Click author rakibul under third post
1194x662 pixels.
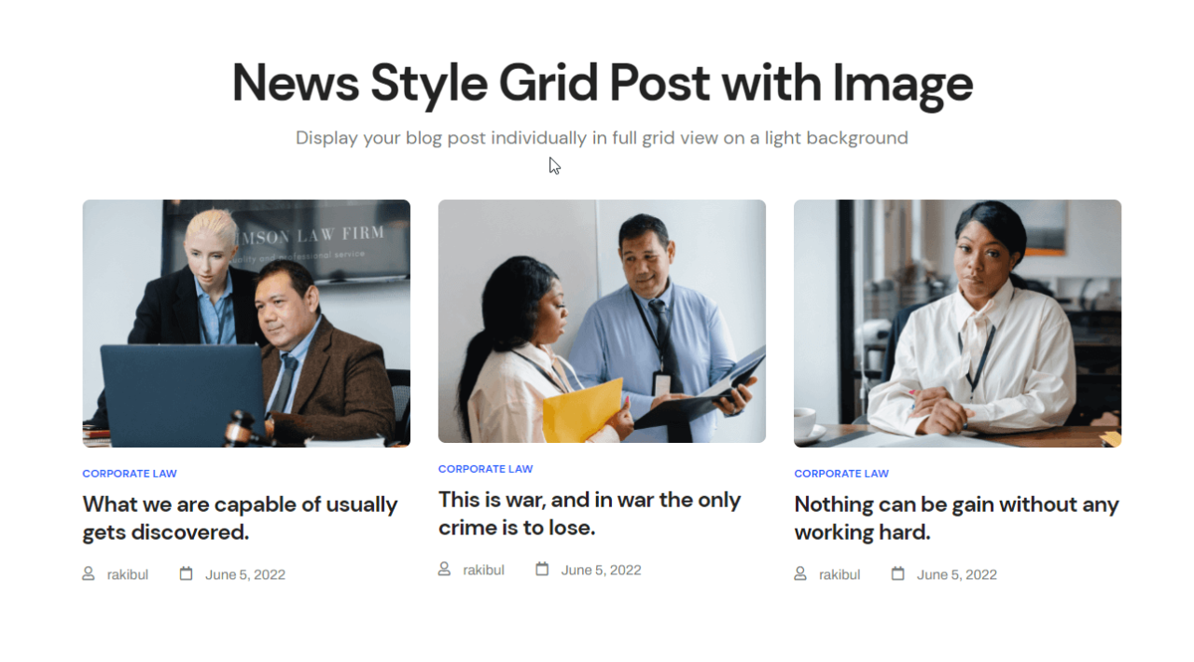pyautogui.click(x=840, y=574)
